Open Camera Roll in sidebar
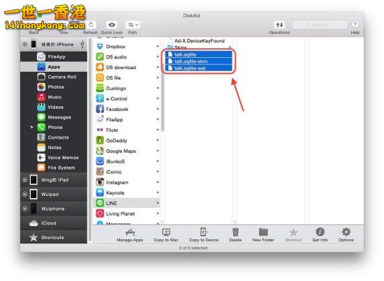 pos(54,77)
